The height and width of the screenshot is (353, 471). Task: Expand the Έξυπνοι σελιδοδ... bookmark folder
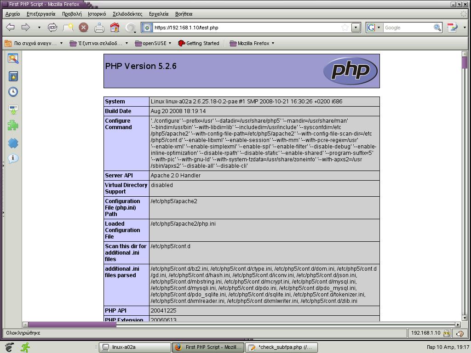[x=99, y=43]
